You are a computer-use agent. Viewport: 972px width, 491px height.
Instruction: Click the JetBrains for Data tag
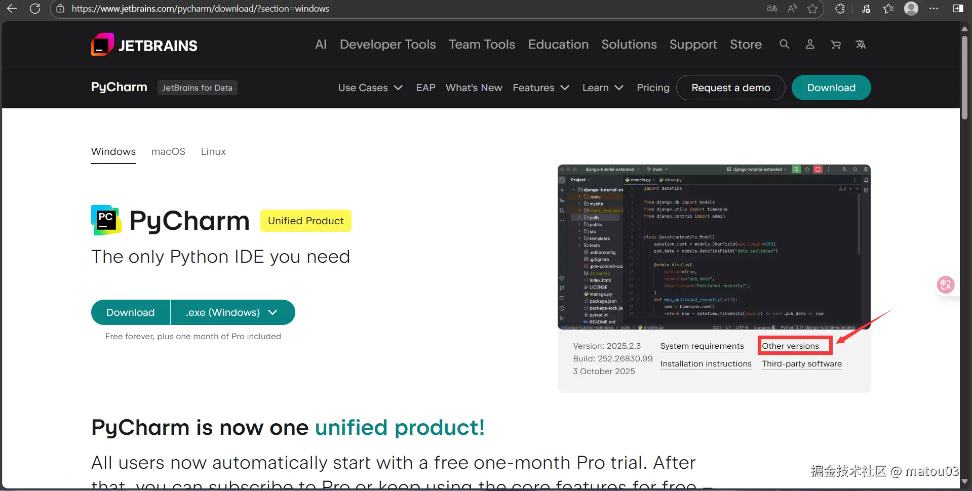click(x=197, y=88)
